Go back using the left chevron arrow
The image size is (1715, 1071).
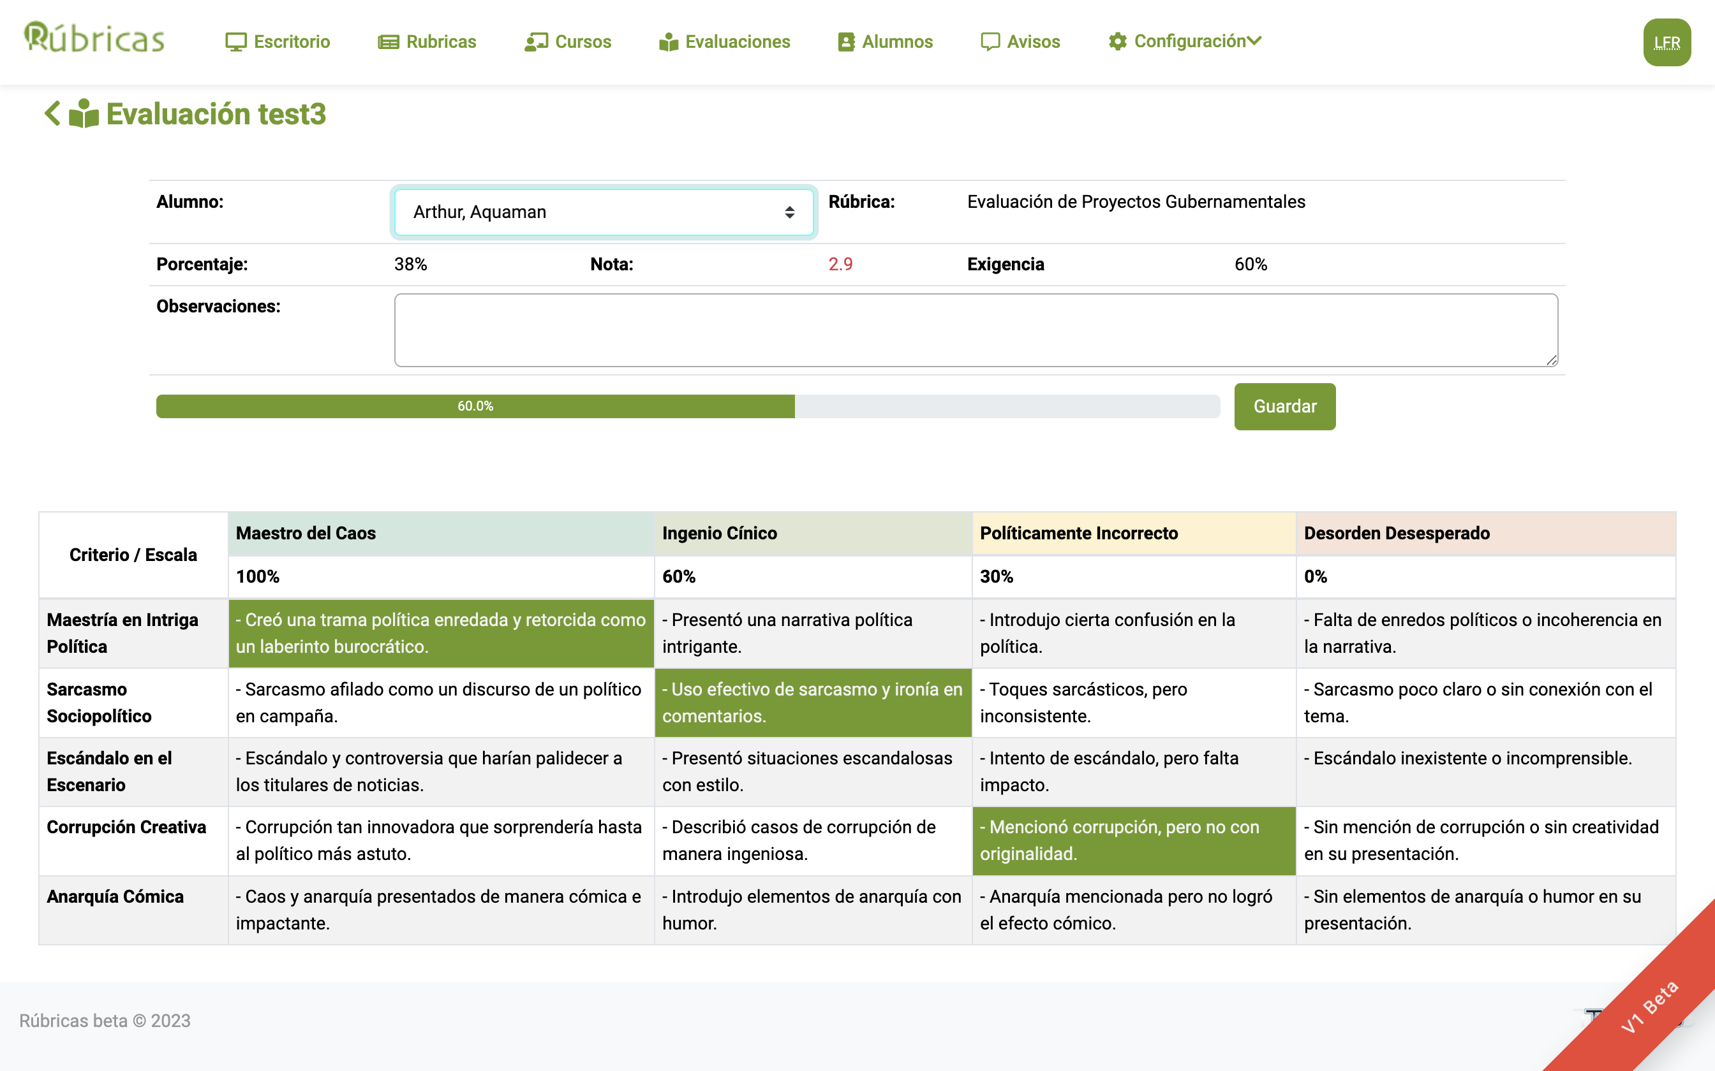click(52, 113)
